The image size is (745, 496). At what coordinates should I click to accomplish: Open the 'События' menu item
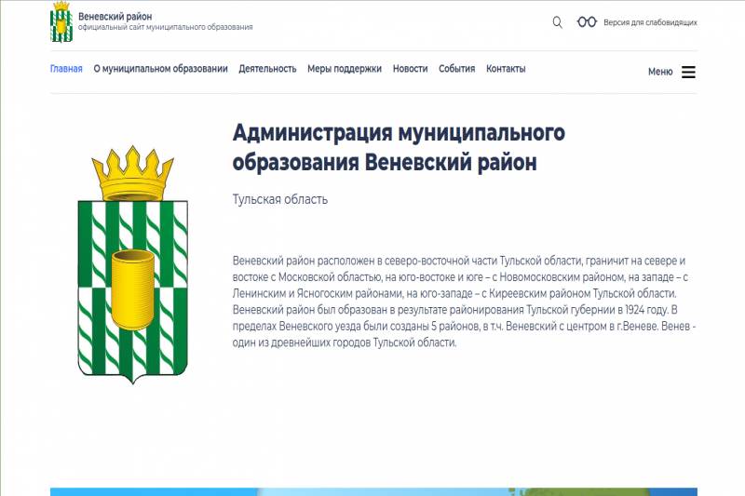[456, 69]
